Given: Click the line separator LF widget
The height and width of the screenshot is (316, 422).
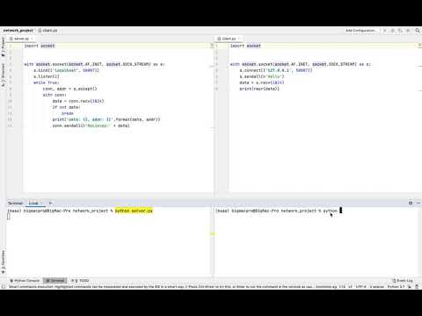Looking at the screenshot, I should (350, 287).
